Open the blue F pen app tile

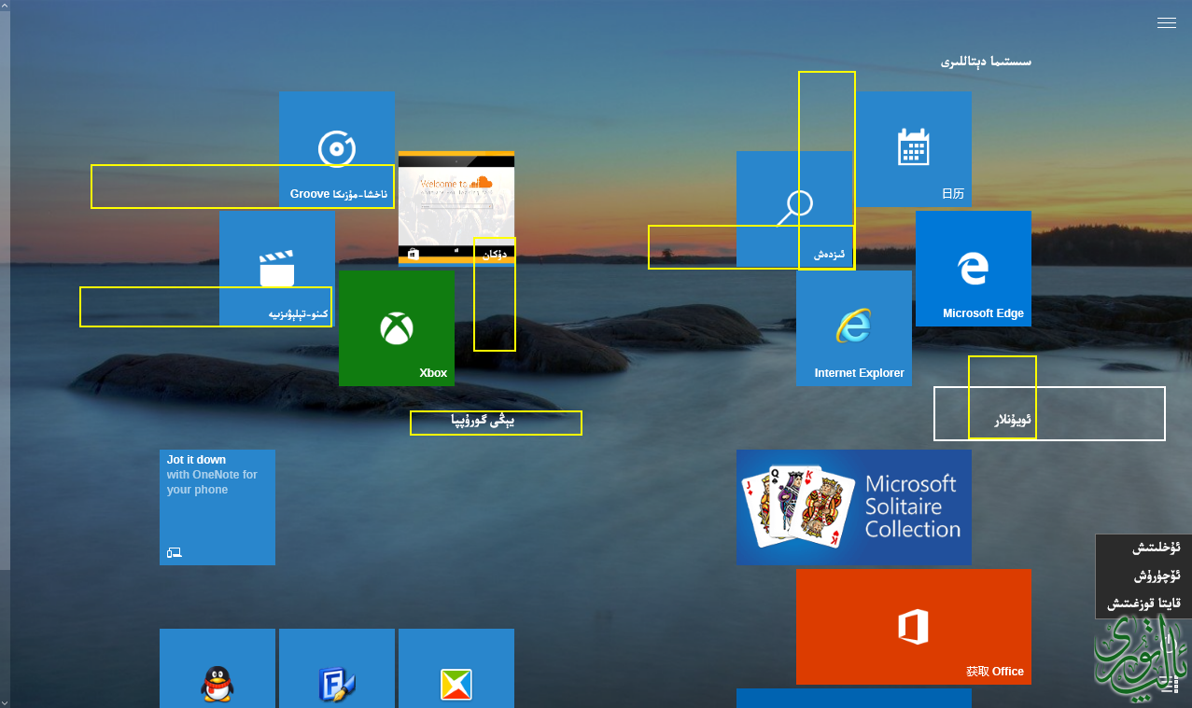(x=337, y=668)
